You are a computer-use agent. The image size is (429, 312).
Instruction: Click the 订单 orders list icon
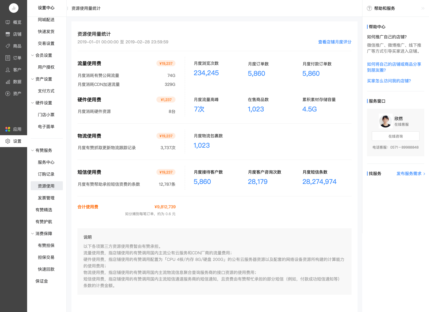pos(8,58)
